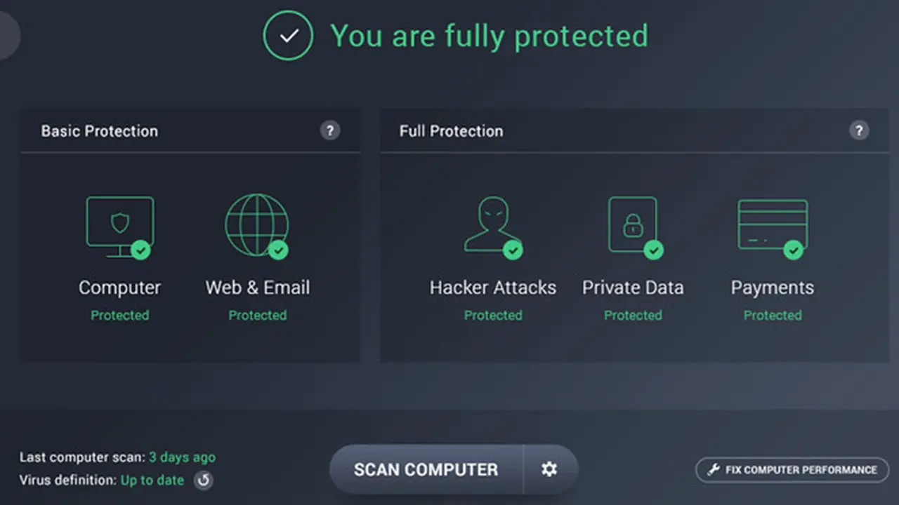Select the Full Protection section header
The image size is (899, 505).
pyautogui.click(x=451, y=130)
